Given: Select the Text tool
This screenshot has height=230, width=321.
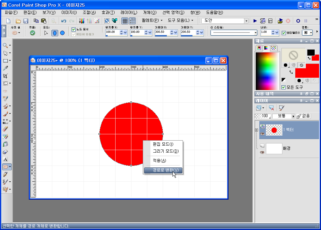Looking at the screenshot, I should pos(5,159).
